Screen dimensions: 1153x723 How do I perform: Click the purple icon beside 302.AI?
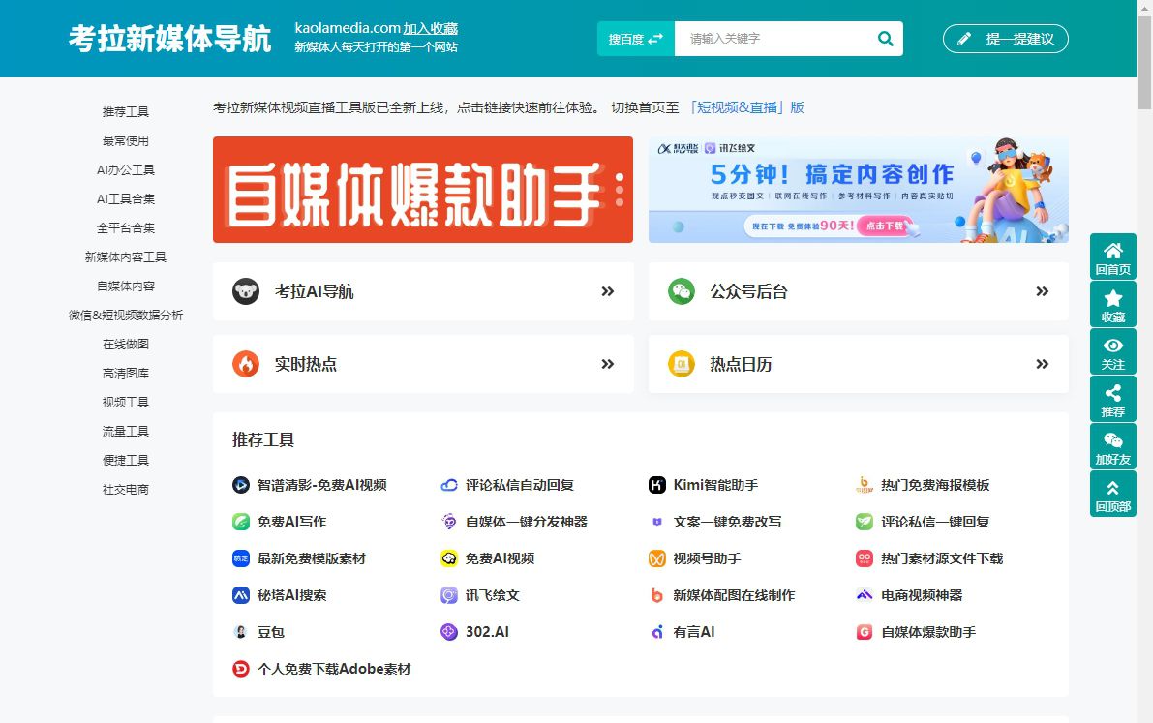pos(449,632)
